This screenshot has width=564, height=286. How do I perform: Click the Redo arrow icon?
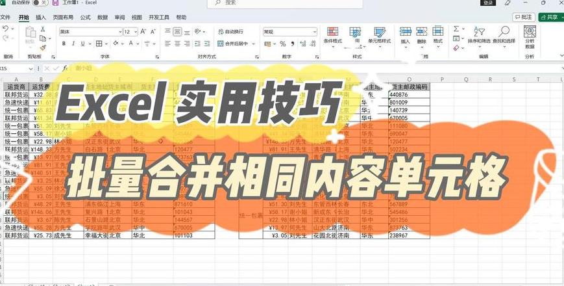5,38
